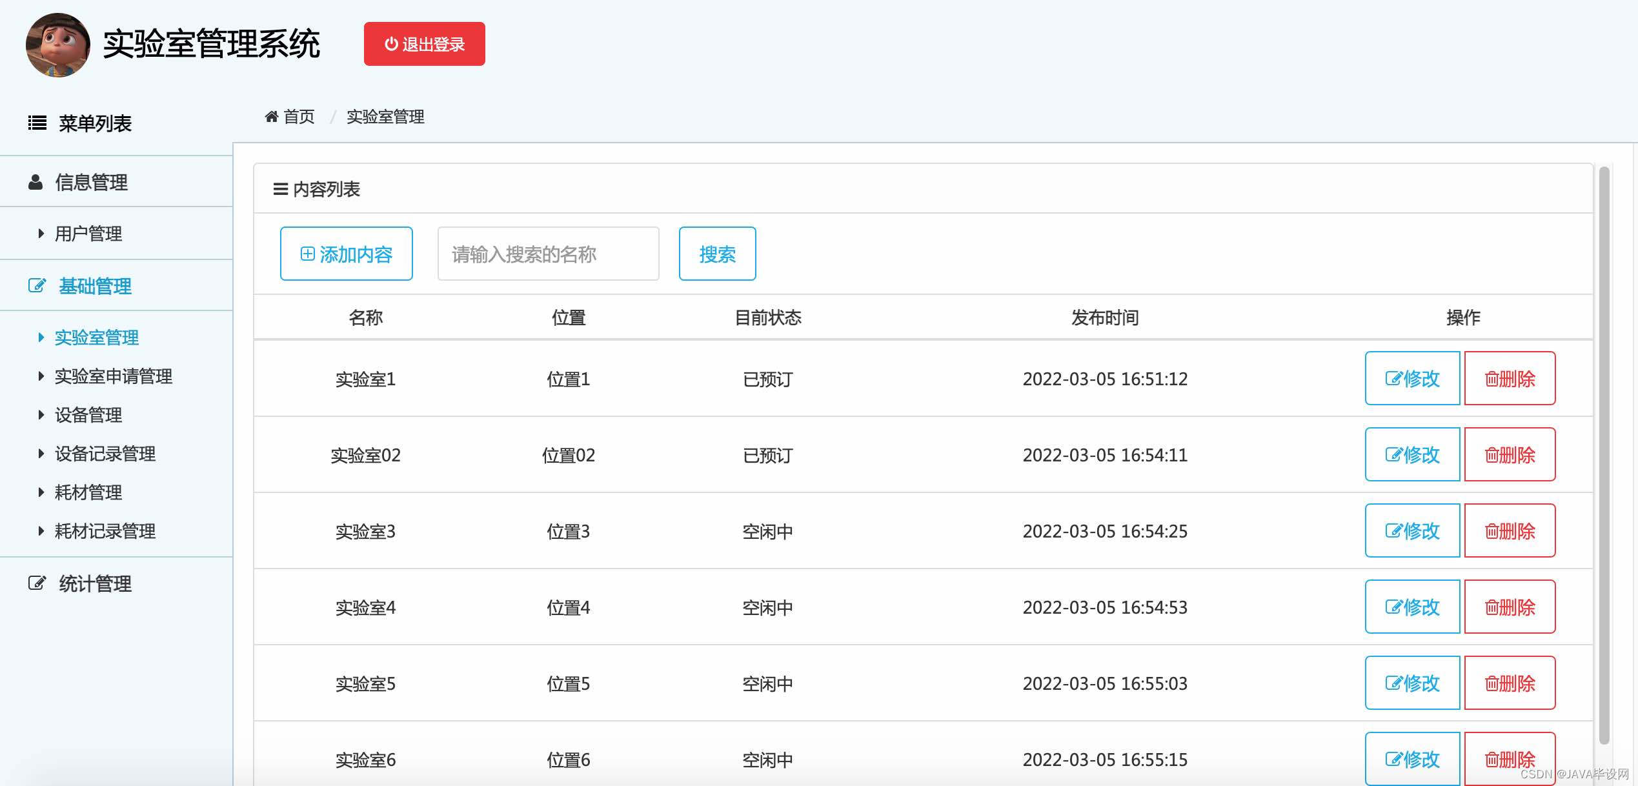This screenshot has width=1638, height=786.
Task: Click 修改 button for 实验室3
Action: [x=1412, y=531]
